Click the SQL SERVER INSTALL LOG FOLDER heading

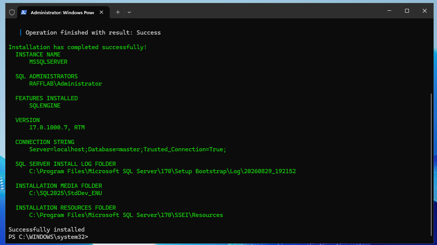pos(65,164)
